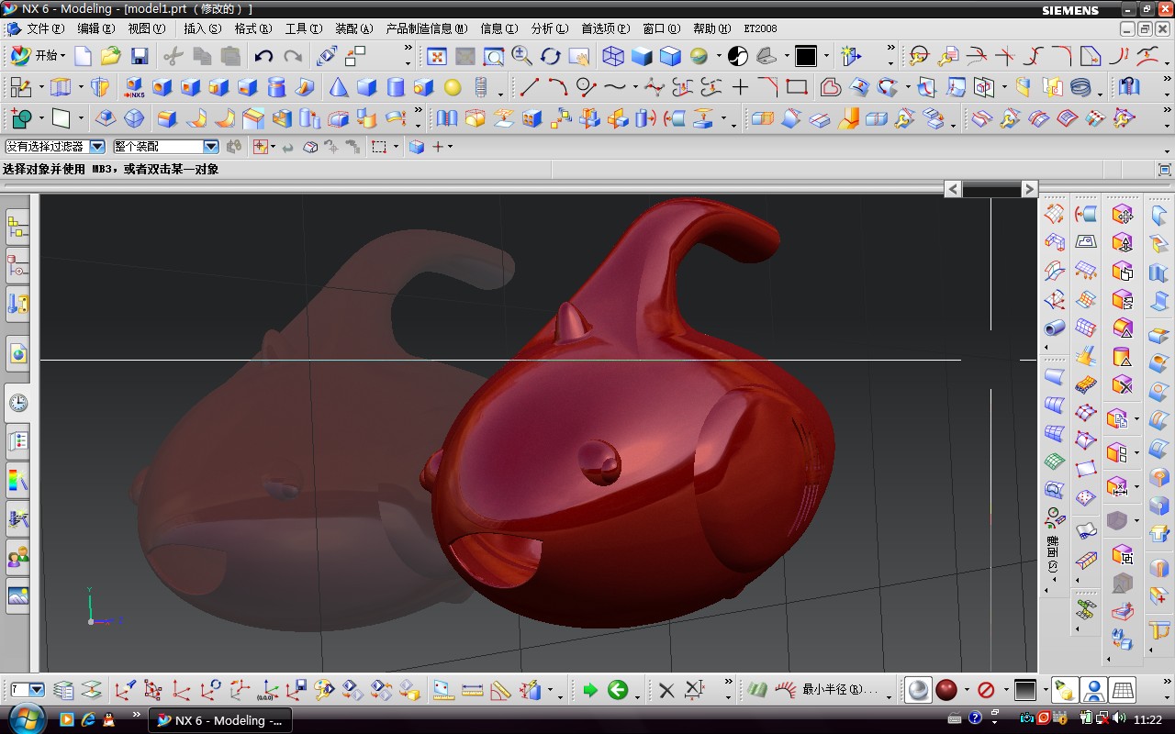Open the 帮助 menu

pyautogui.click(x=712, y=28)
